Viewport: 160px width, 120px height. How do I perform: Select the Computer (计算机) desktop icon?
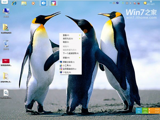[x=6, y=13]
